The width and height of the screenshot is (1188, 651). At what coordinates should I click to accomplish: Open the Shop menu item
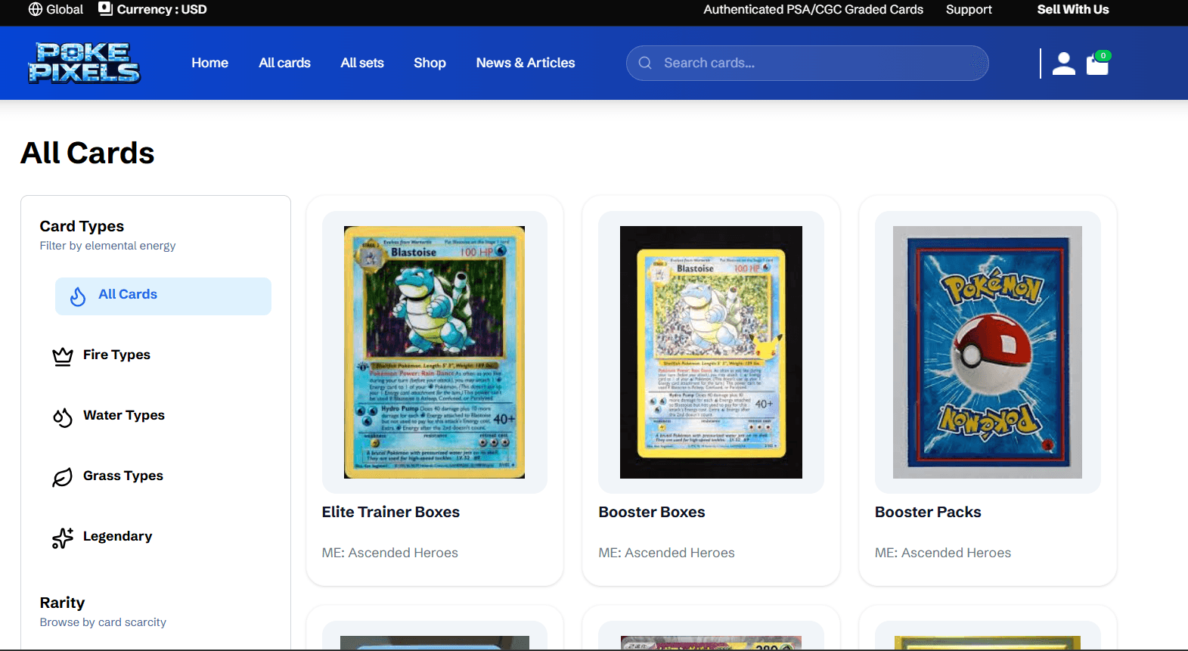[430, 63]
